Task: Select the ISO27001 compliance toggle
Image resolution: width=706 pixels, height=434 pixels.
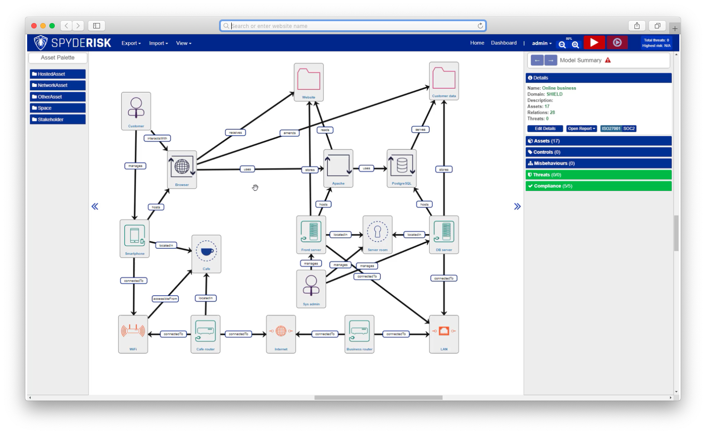Action: click(x=611, y=129)
